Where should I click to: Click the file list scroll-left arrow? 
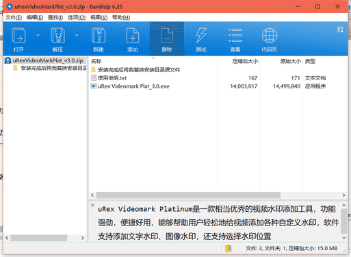(92, 195)
